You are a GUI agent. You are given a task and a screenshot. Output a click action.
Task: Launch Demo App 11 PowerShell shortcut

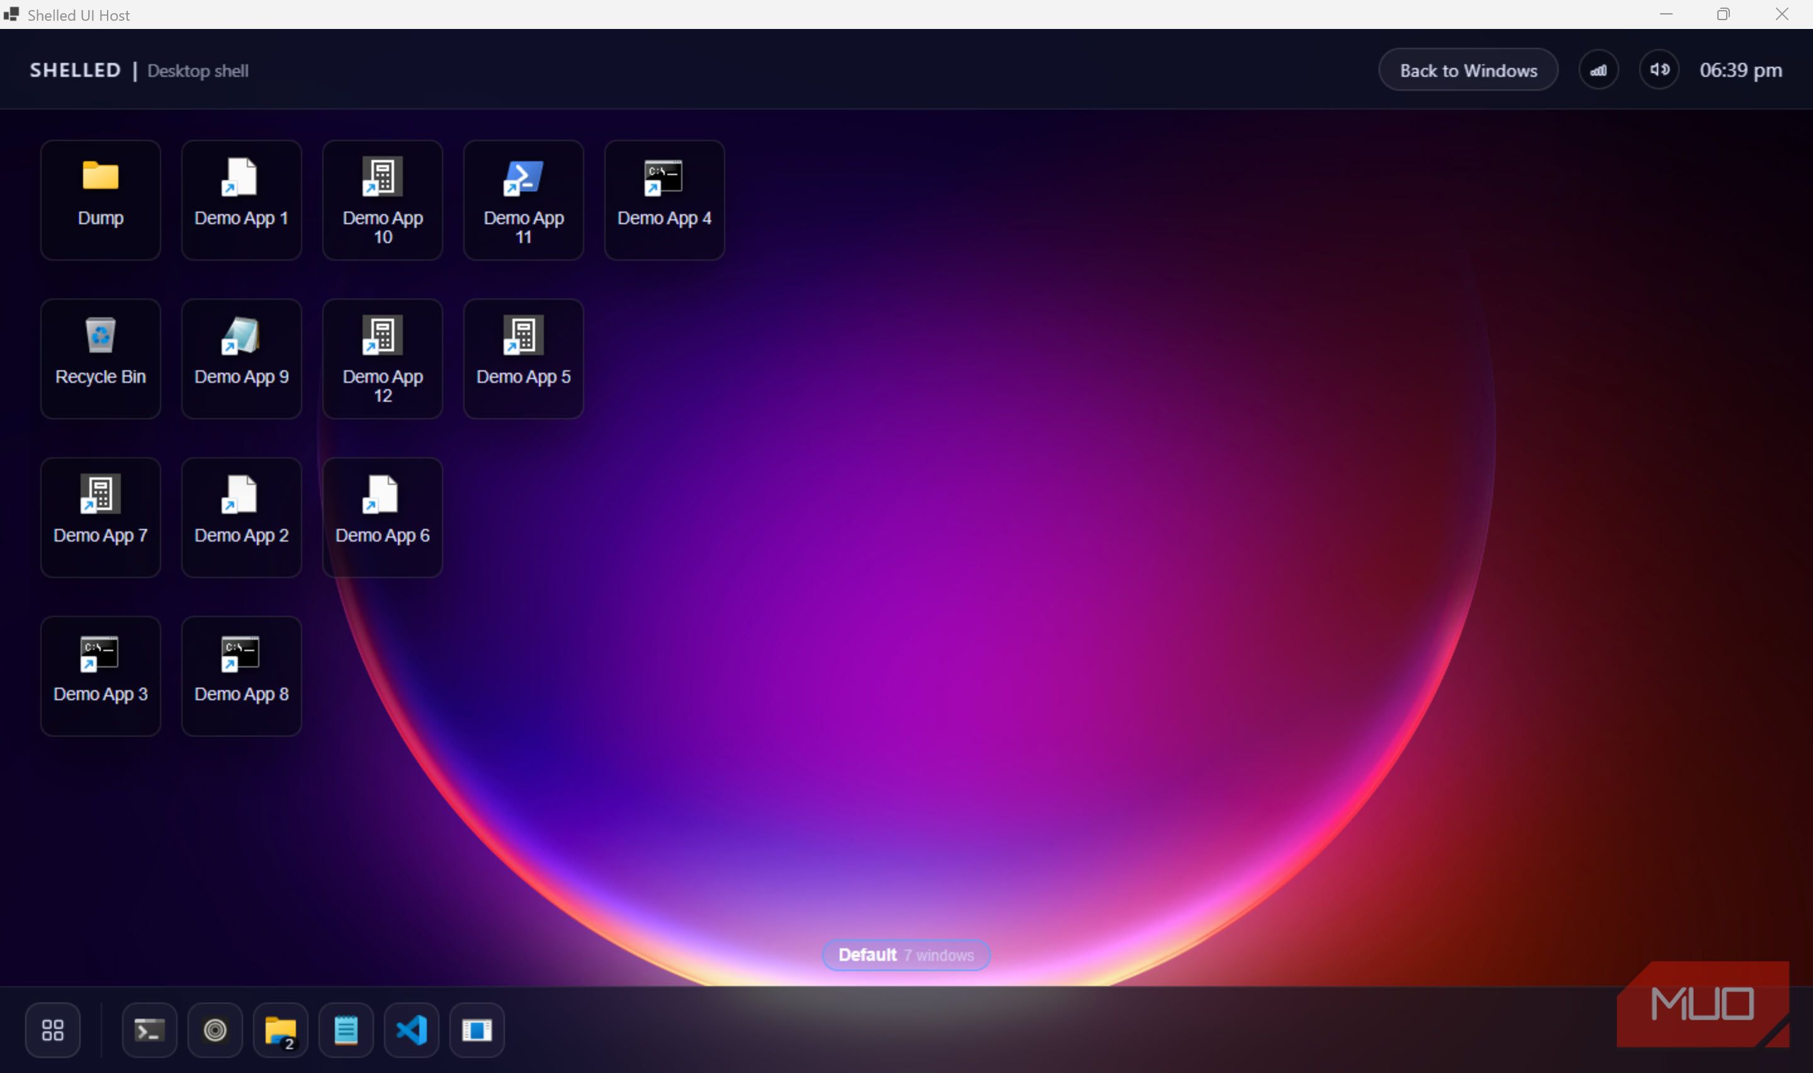[x=523, y=200]
